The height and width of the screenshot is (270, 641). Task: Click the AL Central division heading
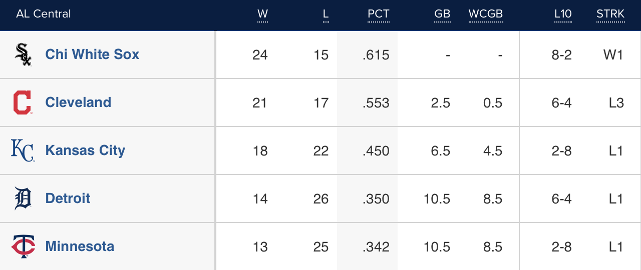coord(44,14)
